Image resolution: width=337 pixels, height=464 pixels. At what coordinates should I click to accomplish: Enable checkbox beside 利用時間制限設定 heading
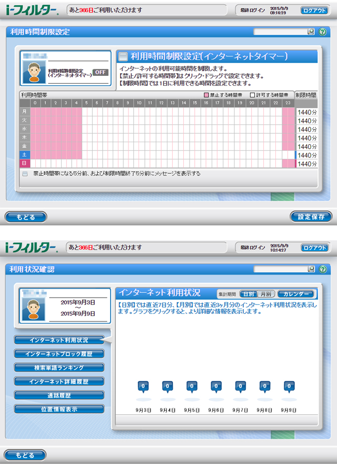(x=123, y=56)
